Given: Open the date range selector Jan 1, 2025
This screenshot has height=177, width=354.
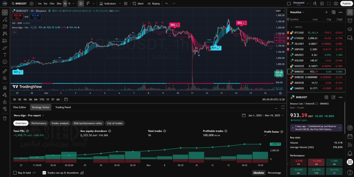Looking at the screenshot, I should pyautogui.click(x=263, y=115).
